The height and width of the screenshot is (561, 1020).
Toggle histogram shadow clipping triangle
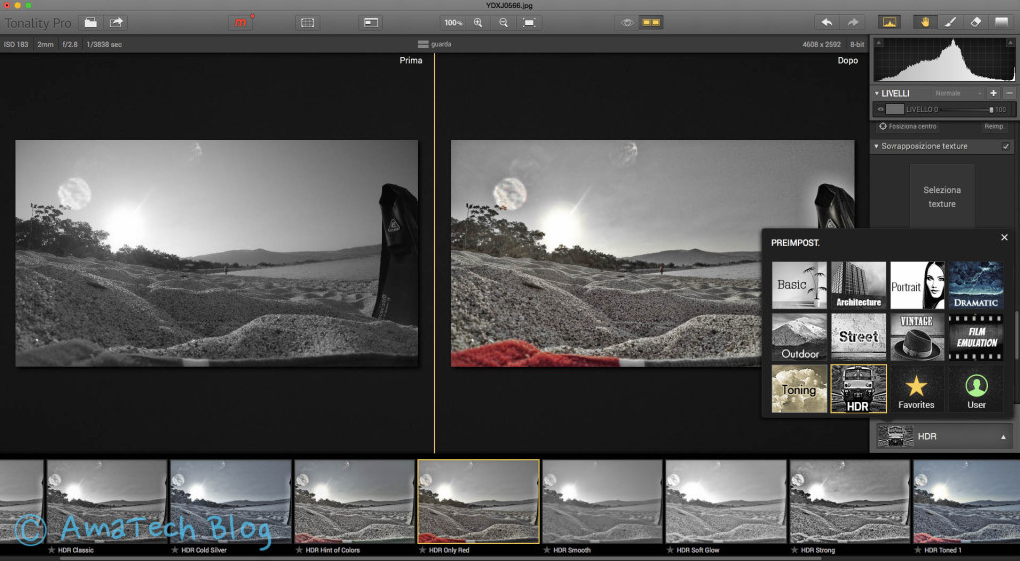click(x=879, y=42)
